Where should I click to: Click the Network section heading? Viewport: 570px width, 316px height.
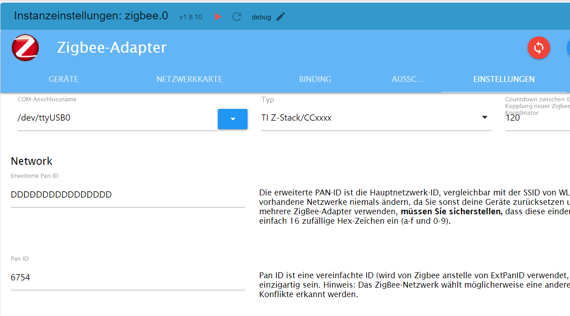pos(32,161)
